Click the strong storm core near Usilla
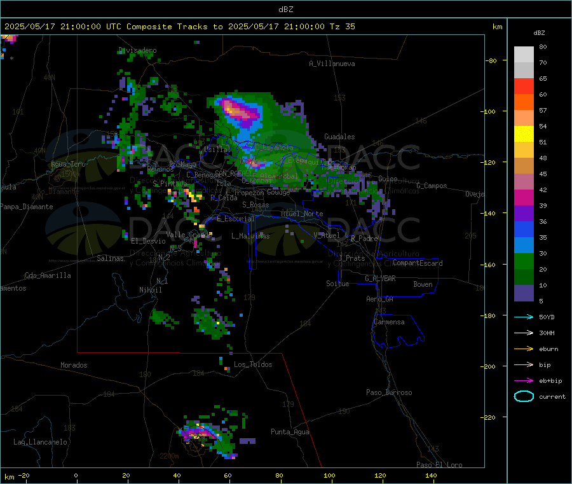 click(239, 111)
